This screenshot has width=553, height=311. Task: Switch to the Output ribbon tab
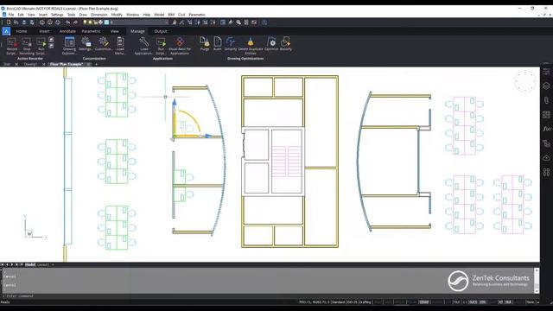pos(161,31)
